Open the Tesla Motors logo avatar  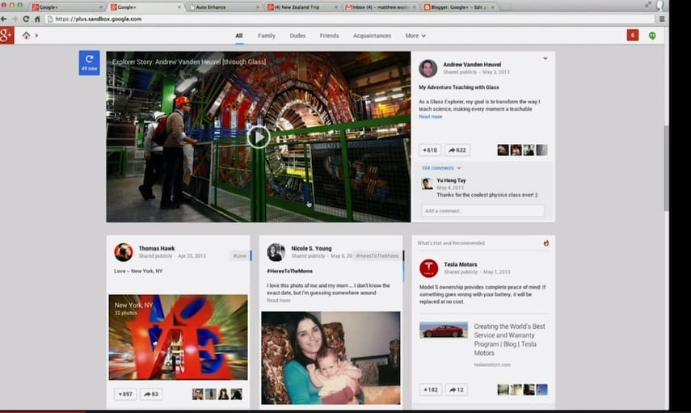[x=428, y=268]
